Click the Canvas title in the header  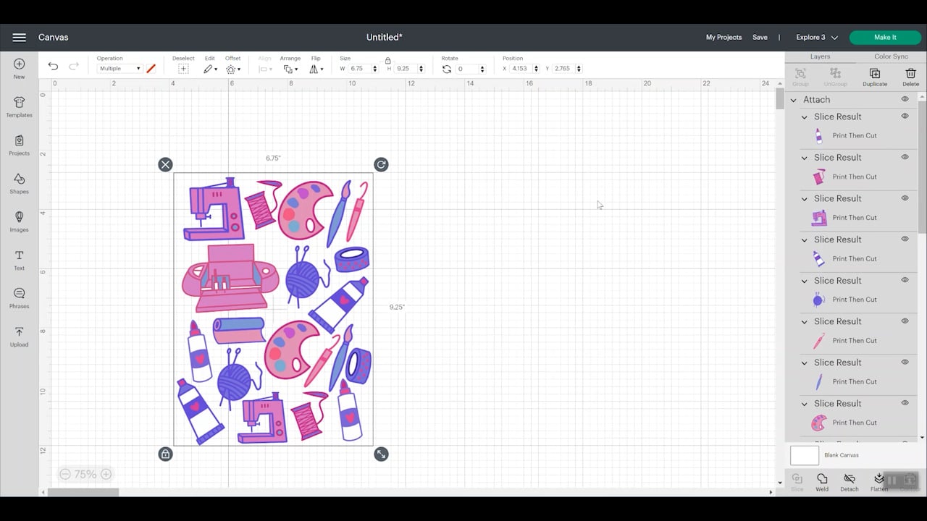tap(53, 37)
